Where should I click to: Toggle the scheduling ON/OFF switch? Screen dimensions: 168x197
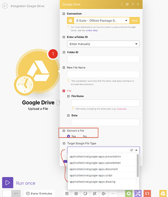pyautogui.click(x=11, y=193)
